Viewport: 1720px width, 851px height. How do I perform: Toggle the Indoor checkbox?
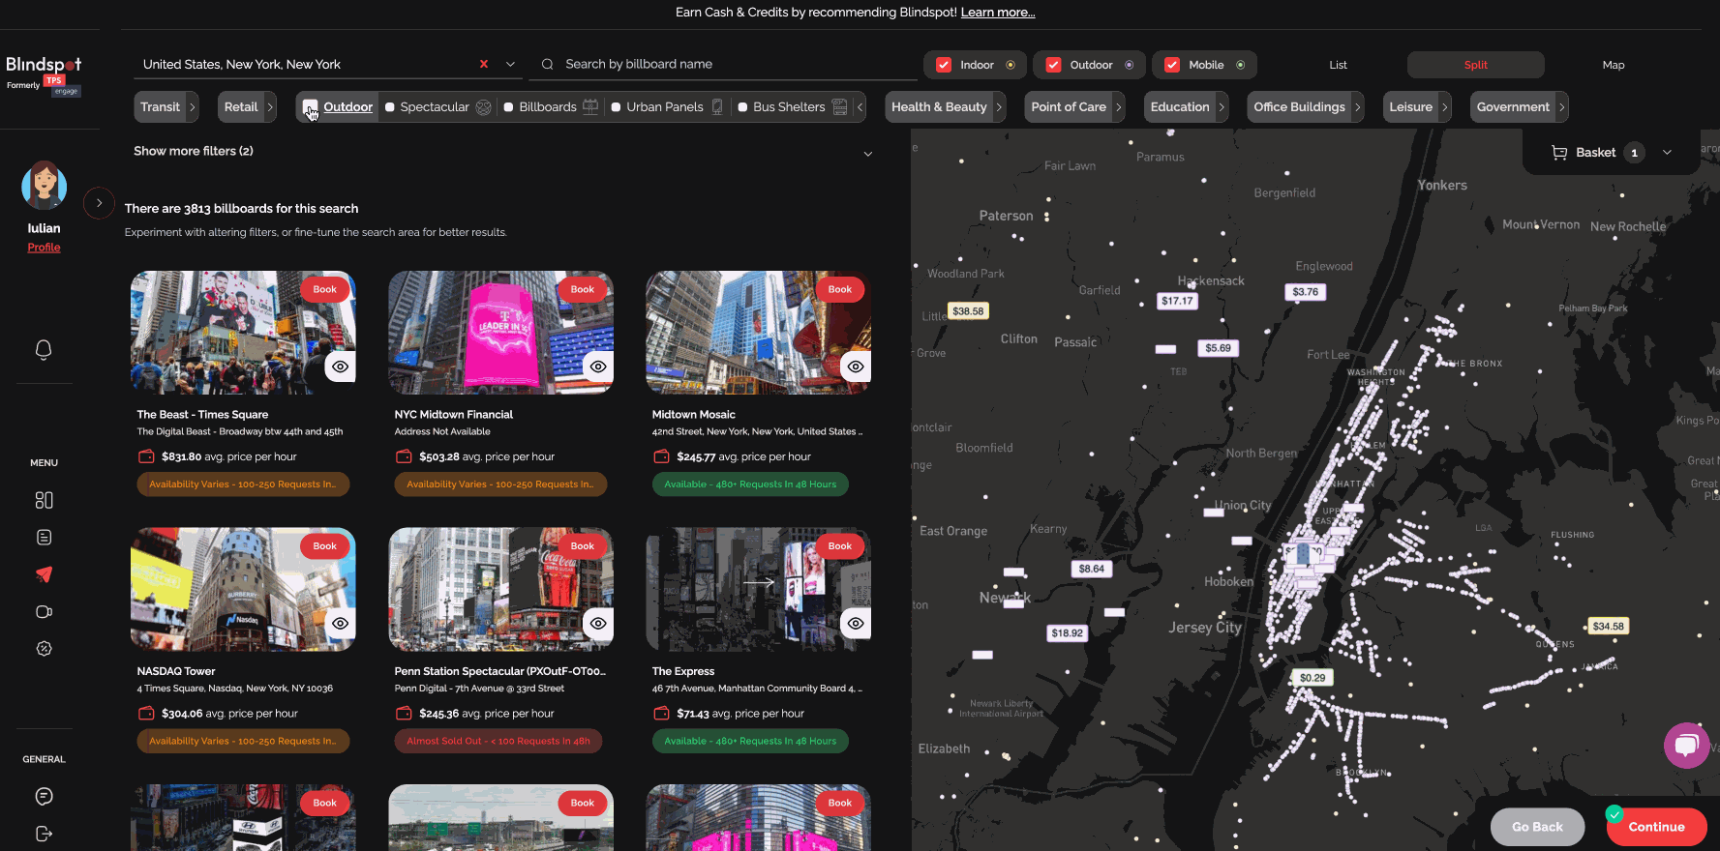pyautogui.click(x=943, y=65)
